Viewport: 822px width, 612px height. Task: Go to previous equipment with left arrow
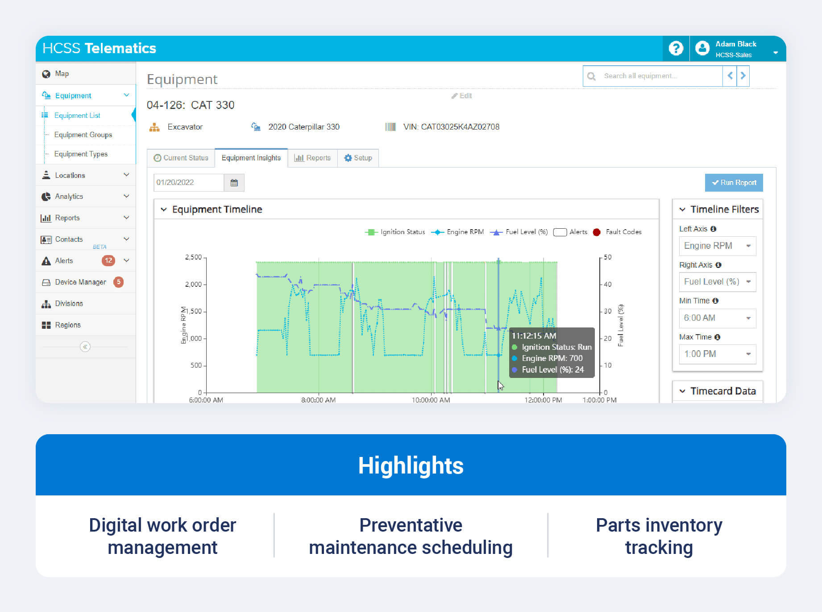(x=730, y=76)
